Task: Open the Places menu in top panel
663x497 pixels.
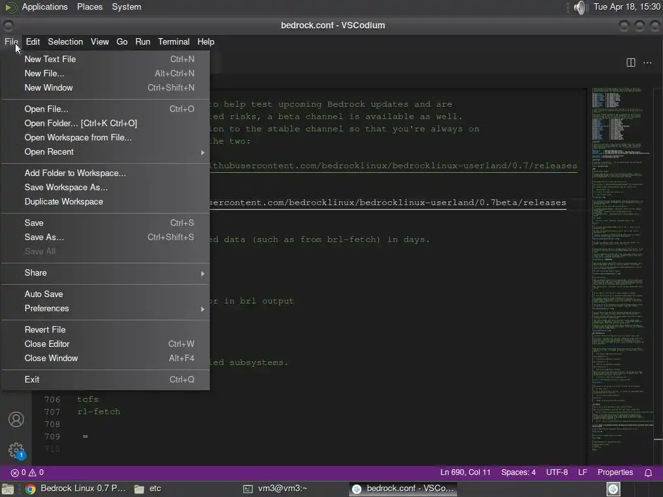Action: click(89, 7)
